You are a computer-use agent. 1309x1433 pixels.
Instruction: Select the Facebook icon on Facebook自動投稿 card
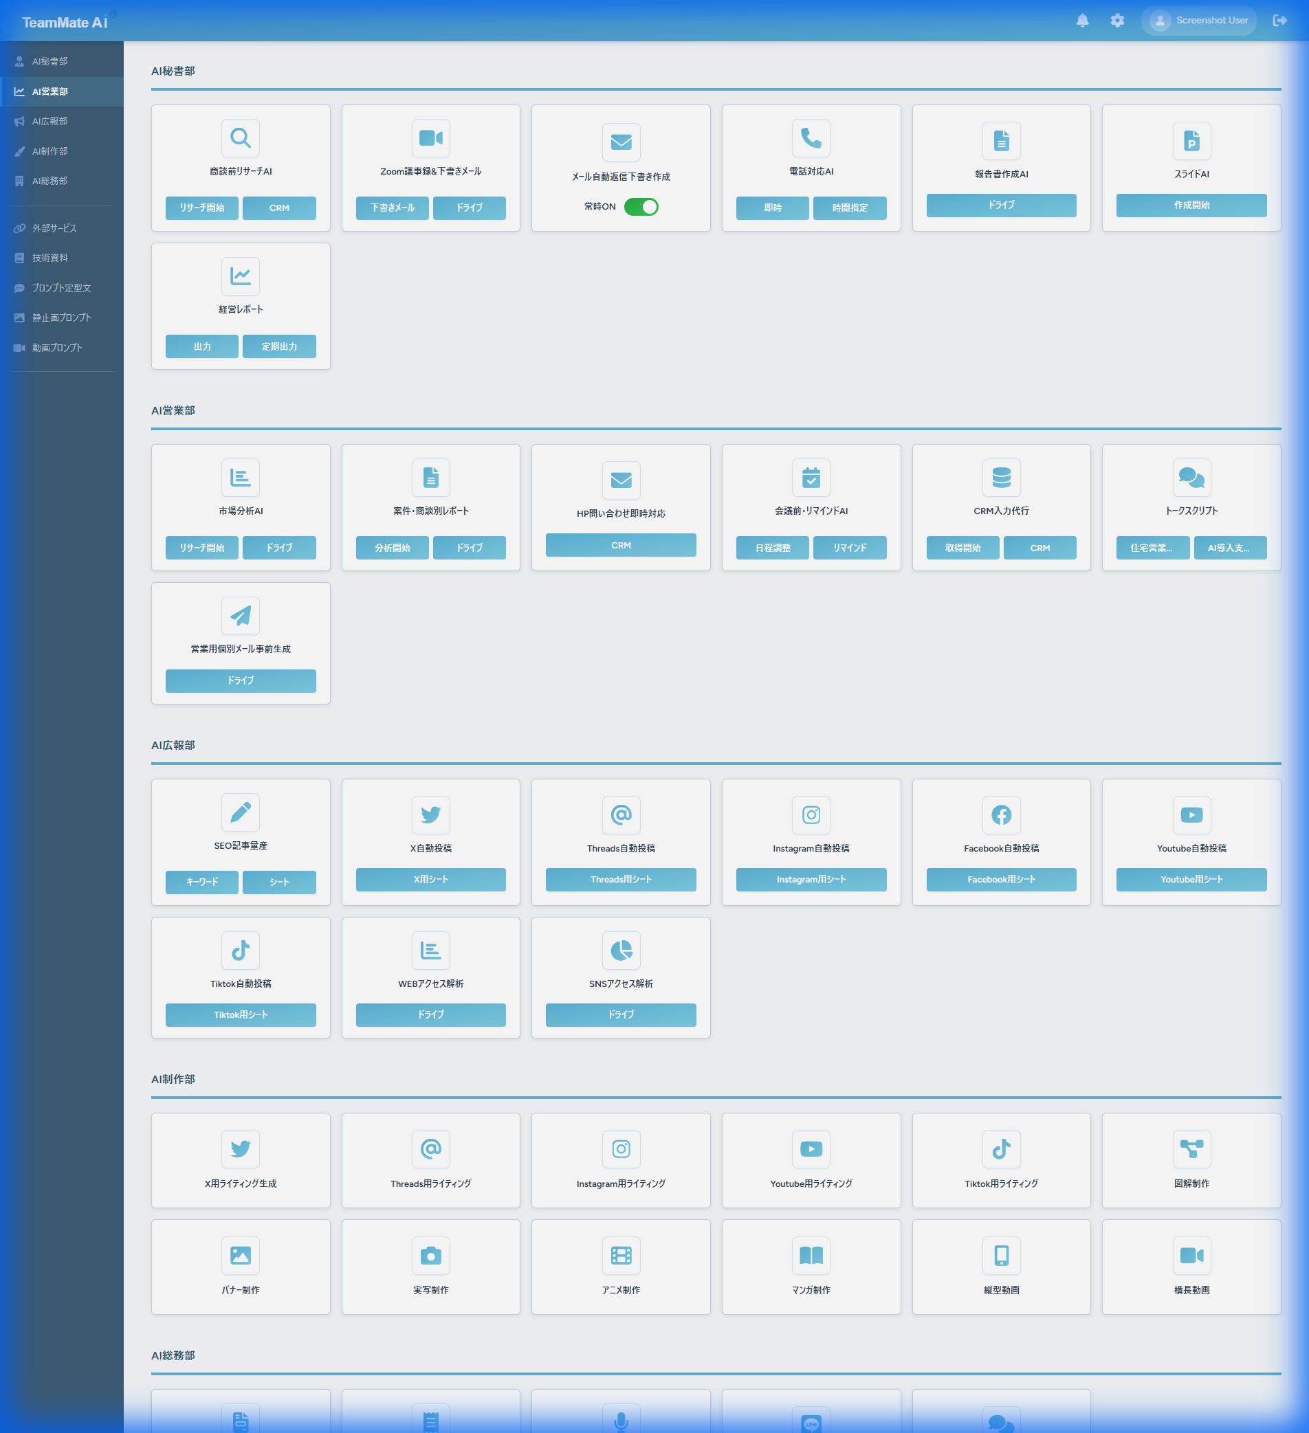pyautogui.click(x=1001, y=815)
